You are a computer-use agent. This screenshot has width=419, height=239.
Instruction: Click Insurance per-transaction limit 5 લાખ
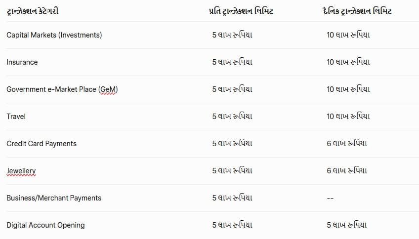coord(232,62)
